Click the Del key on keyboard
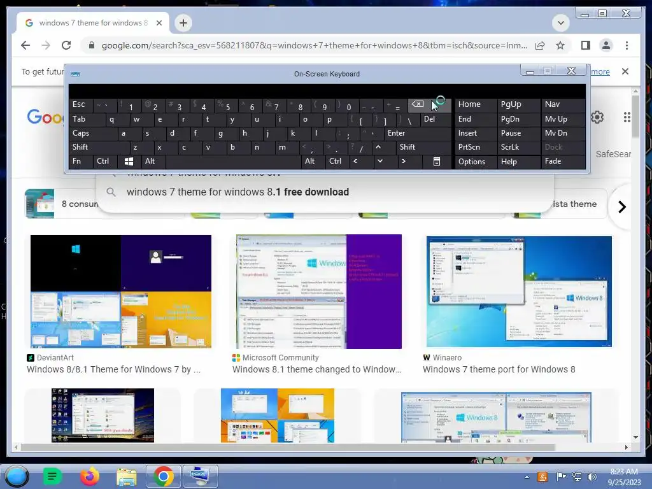Screen dimensions: 652x489 (436, 119)
